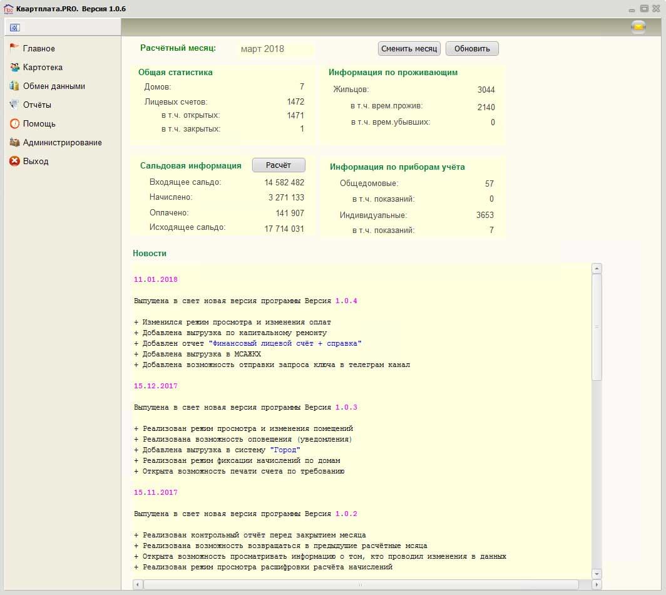Viewport: 666px width, 595px height.
Task: Open the Отчёты section
Action: (x=37, y=105)
